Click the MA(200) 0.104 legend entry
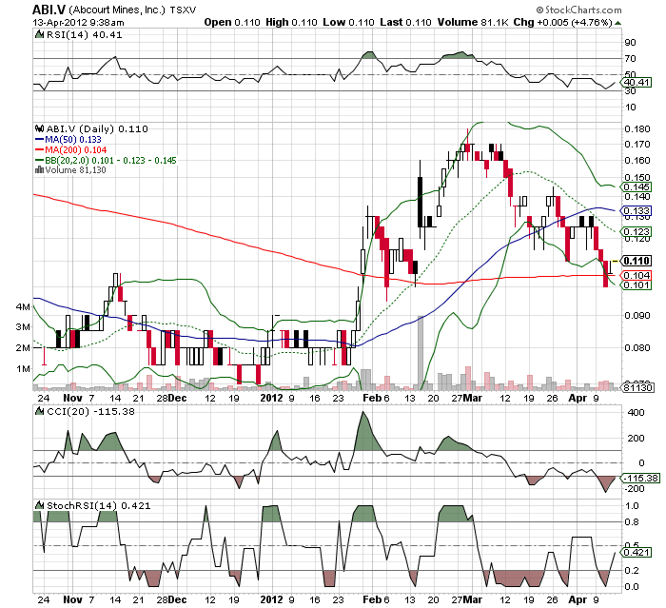The image size is (666, 608). [x=70, y=150]
